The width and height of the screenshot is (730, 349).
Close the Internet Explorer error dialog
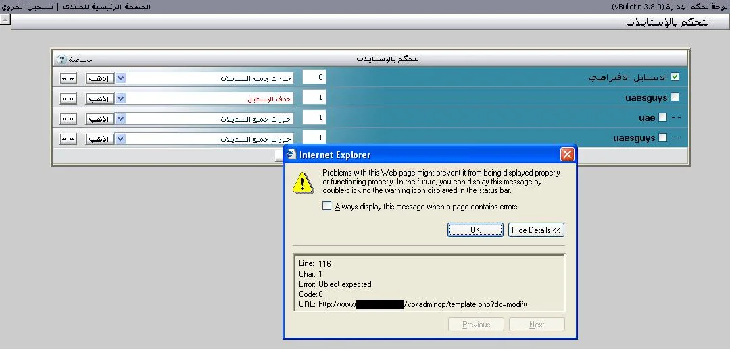click(x=567, y=155)
